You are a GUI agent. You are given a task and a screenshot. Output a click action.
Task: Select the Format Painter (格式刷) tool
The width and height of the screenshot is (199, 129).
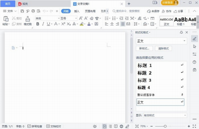(28, 21)
